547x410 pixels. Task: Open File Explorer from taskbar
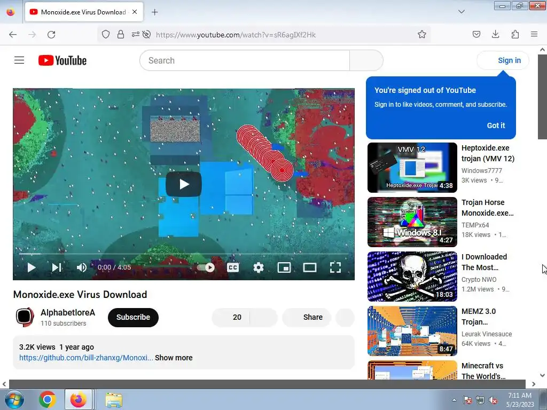[x=114, y=399]
